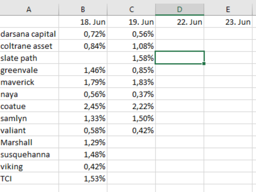The height and width of the screenshot is (192, 256).
Task: Select the maverick 1,83% cell
Action: pos(131,82)
